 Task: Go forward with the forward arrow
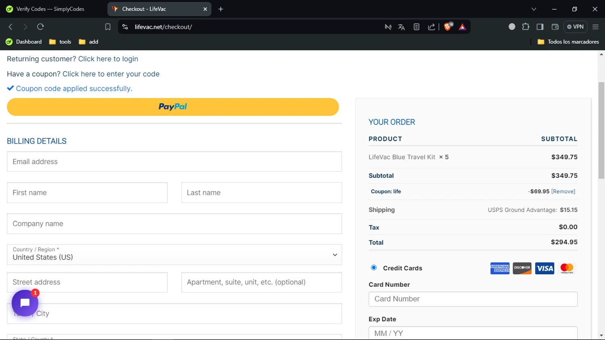[x=25, y=27]
